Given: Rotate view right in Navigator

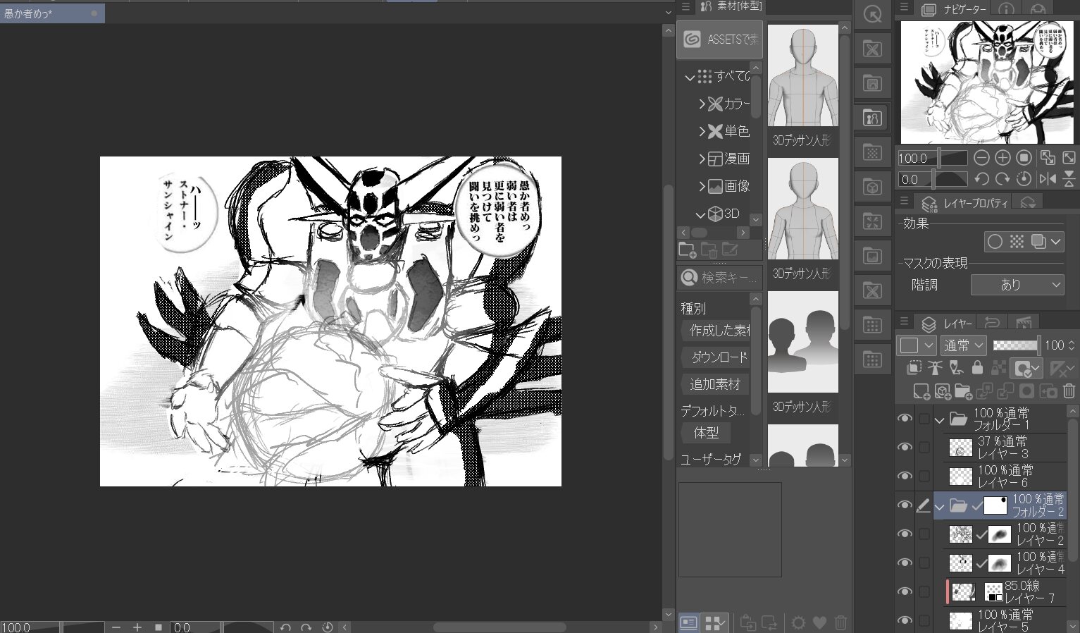Looking at the screenshot, I should pos(1003,179).
